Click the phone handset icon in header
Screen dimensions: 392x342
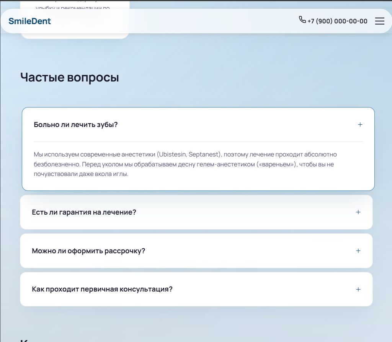click(302, 20)
